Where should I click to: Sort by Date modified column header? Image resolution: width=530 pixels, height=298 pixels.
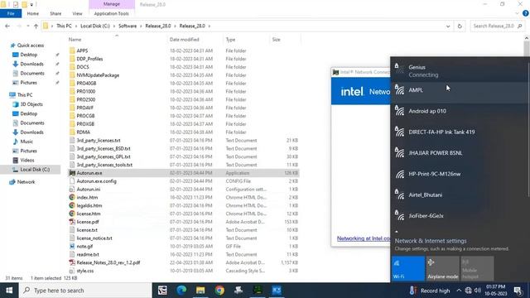[x=184, y=40]
